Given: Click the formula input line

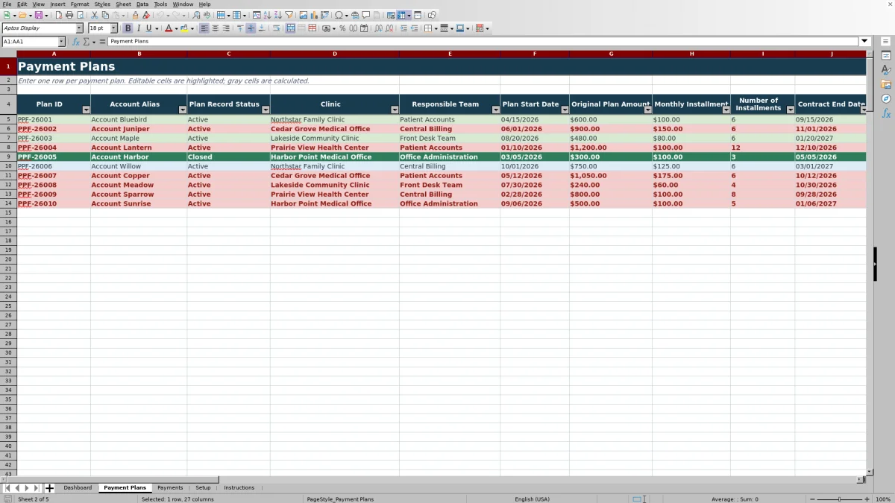Looking at the screenshot, I should coord(483,42).
